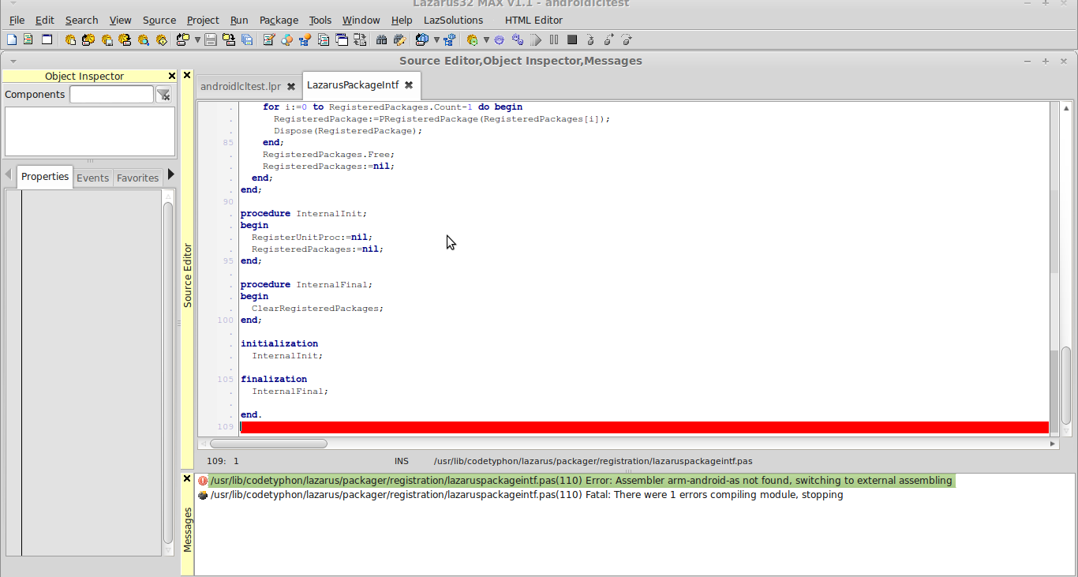The width and height of the screenshot is (1078, 577).
Task: Click the Components filter input field
Action: (x=111, y=95)
